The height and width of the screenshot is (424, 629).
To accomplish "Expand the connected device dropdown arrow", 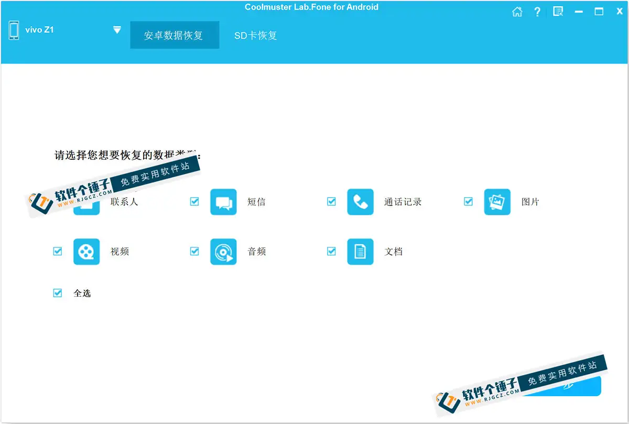I will coord(117,29).
